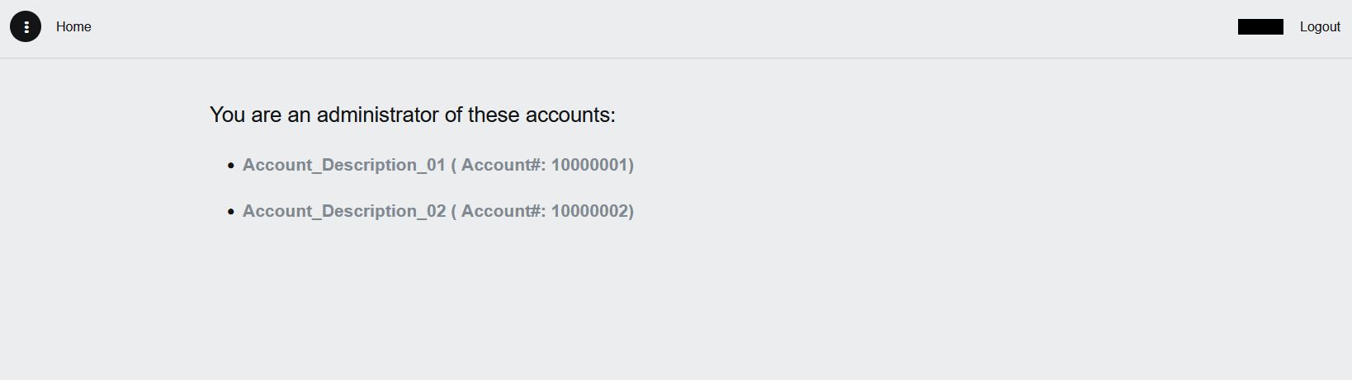The image size is (1352, 380).
Task: Click the account number 10000002
Action: (589, 211)
